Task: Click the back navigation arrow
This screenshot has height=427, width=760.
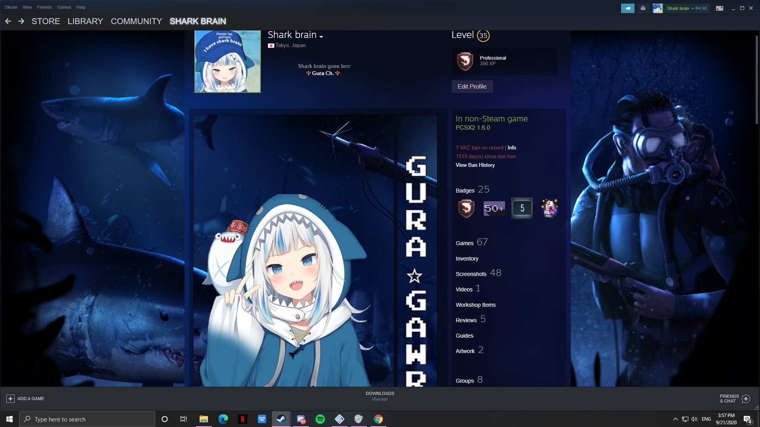Action: click(8, 21)
